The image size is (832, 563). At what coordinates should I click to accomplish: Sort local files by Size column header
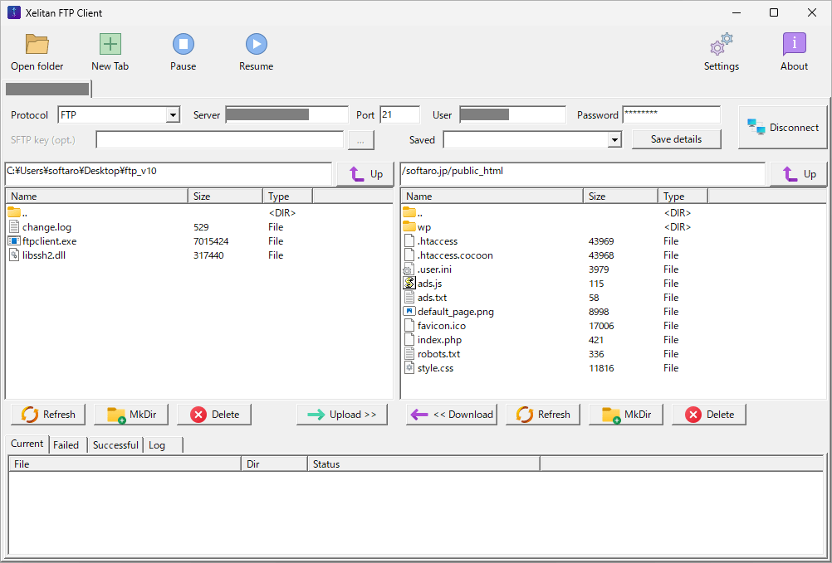226,197
